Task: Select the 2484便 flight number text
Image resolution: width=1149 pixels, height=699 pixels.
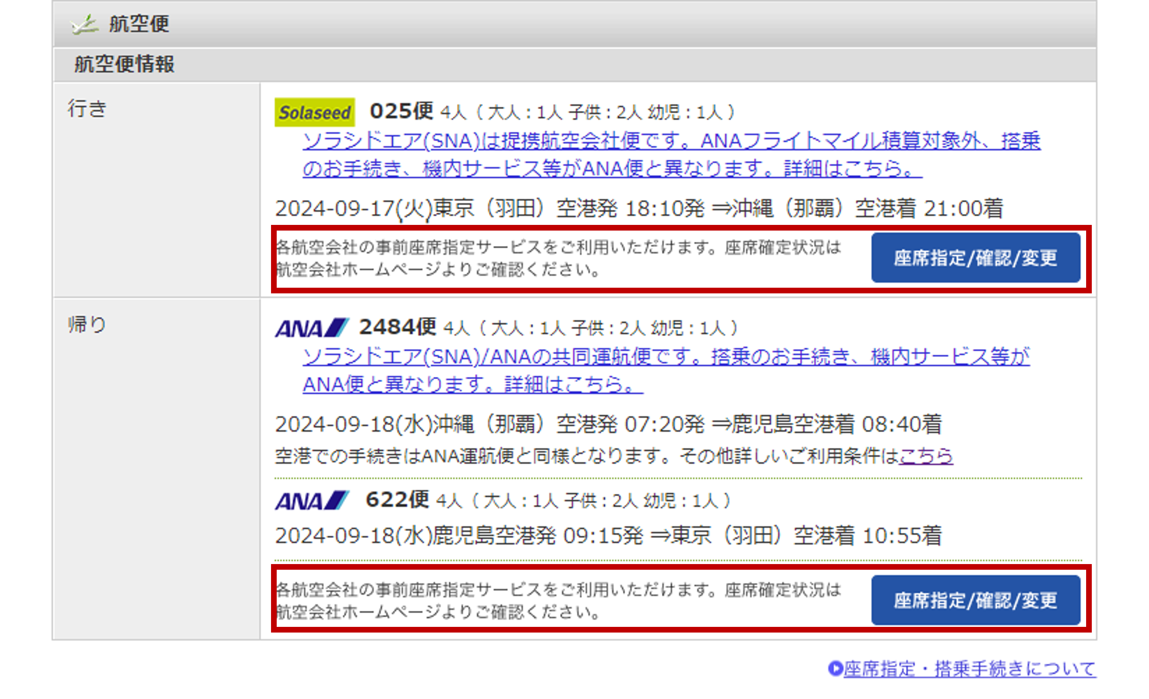Action: (397, 327)
